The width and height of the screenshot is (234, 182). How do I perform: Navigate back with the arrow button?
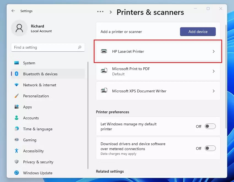[13, 11]
